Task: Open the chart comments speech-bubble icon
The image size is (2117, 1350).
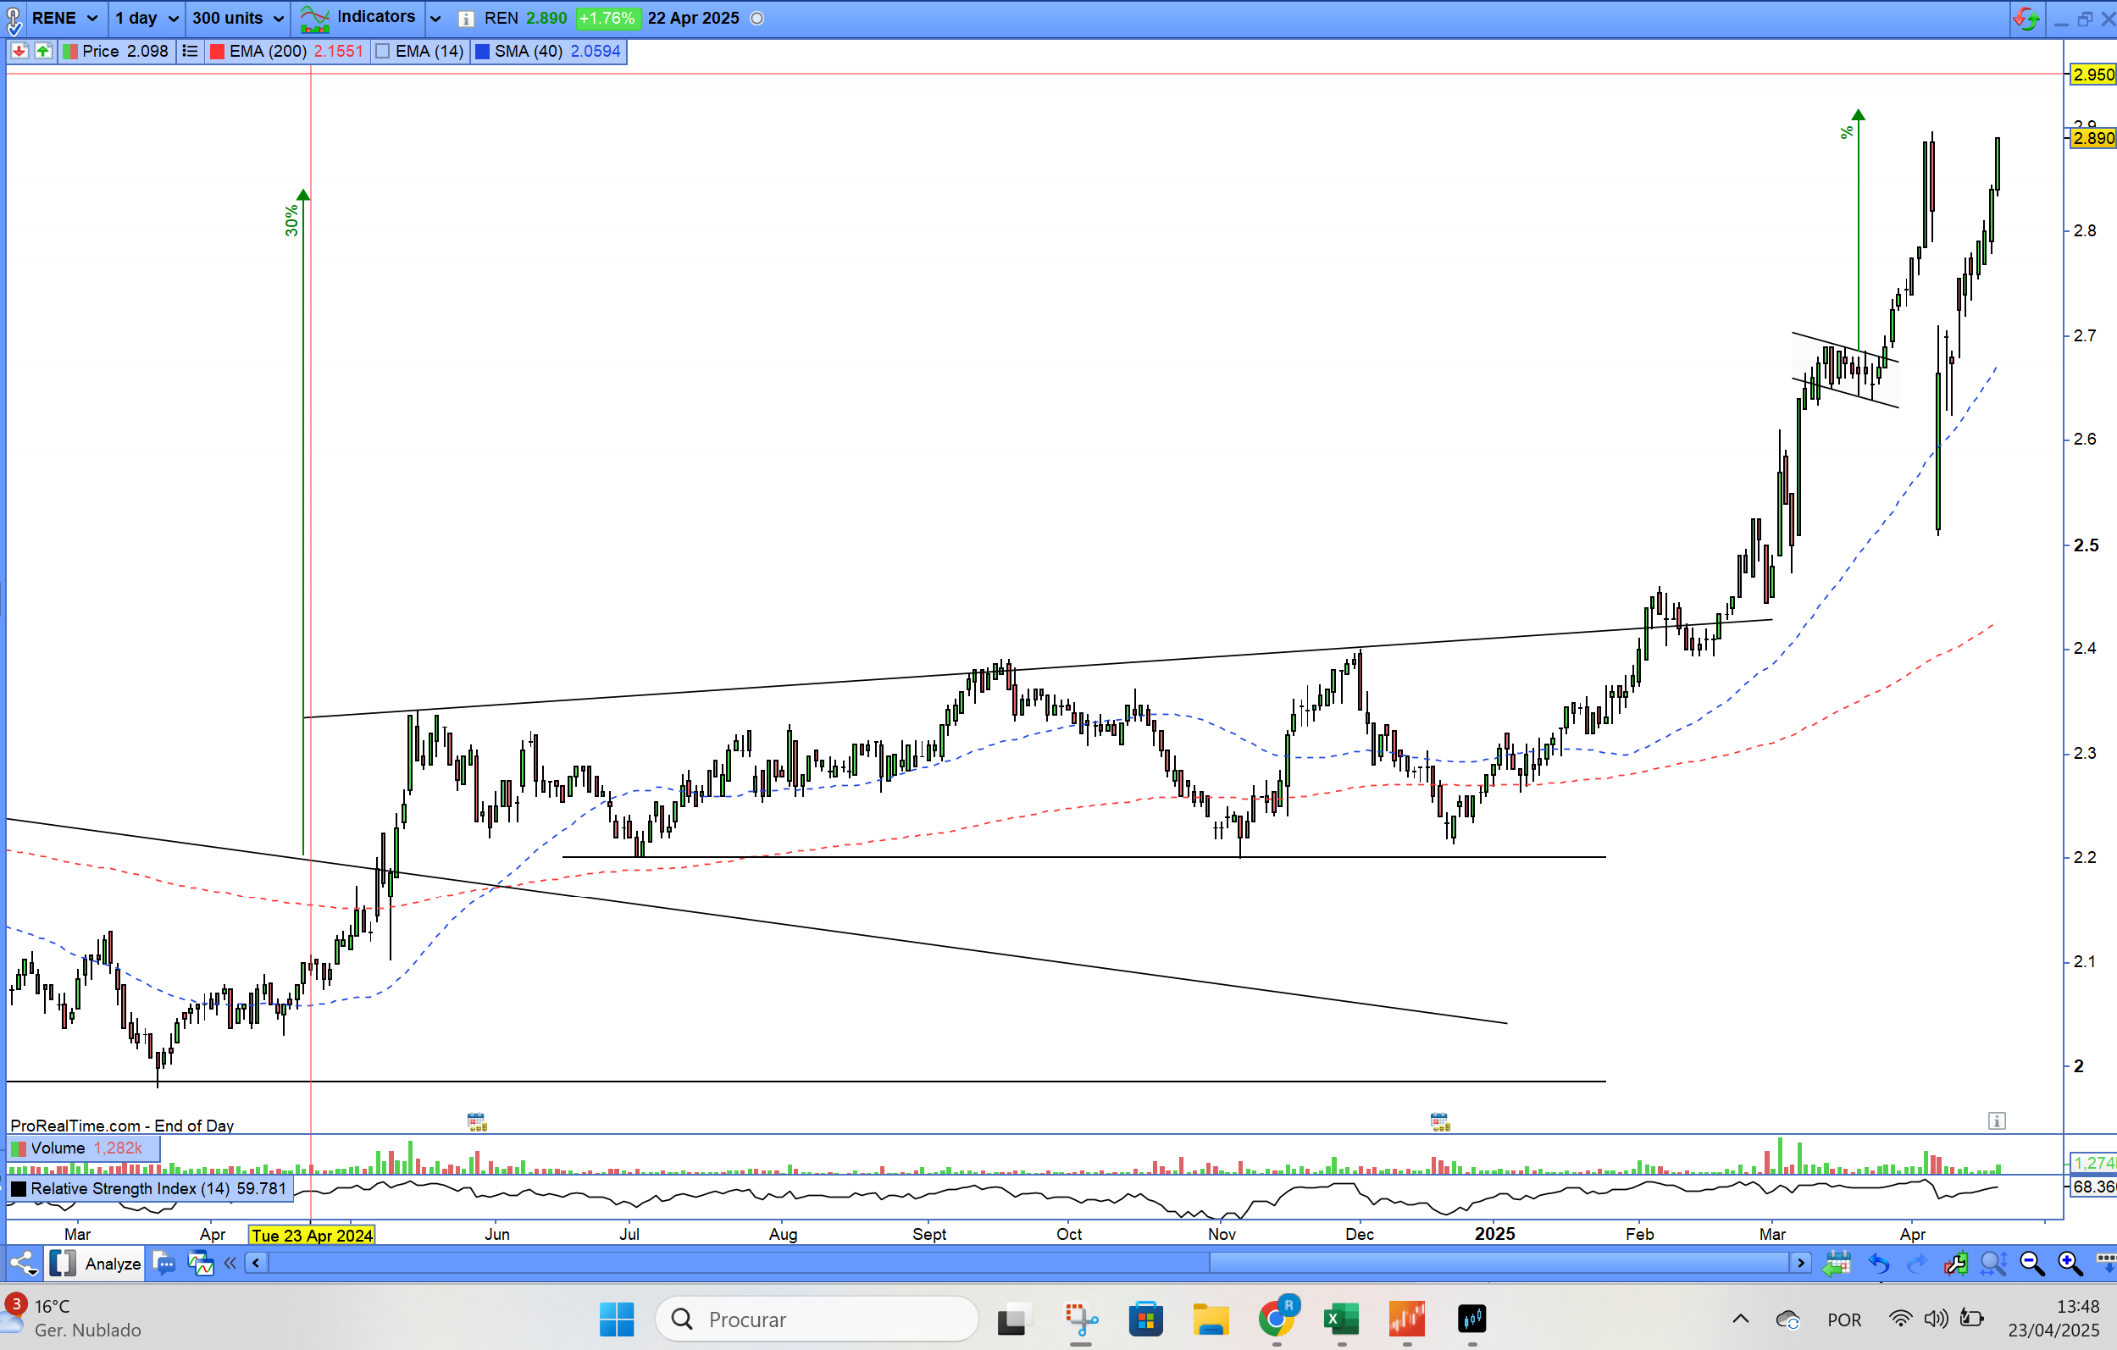Action: point(163,1264)
